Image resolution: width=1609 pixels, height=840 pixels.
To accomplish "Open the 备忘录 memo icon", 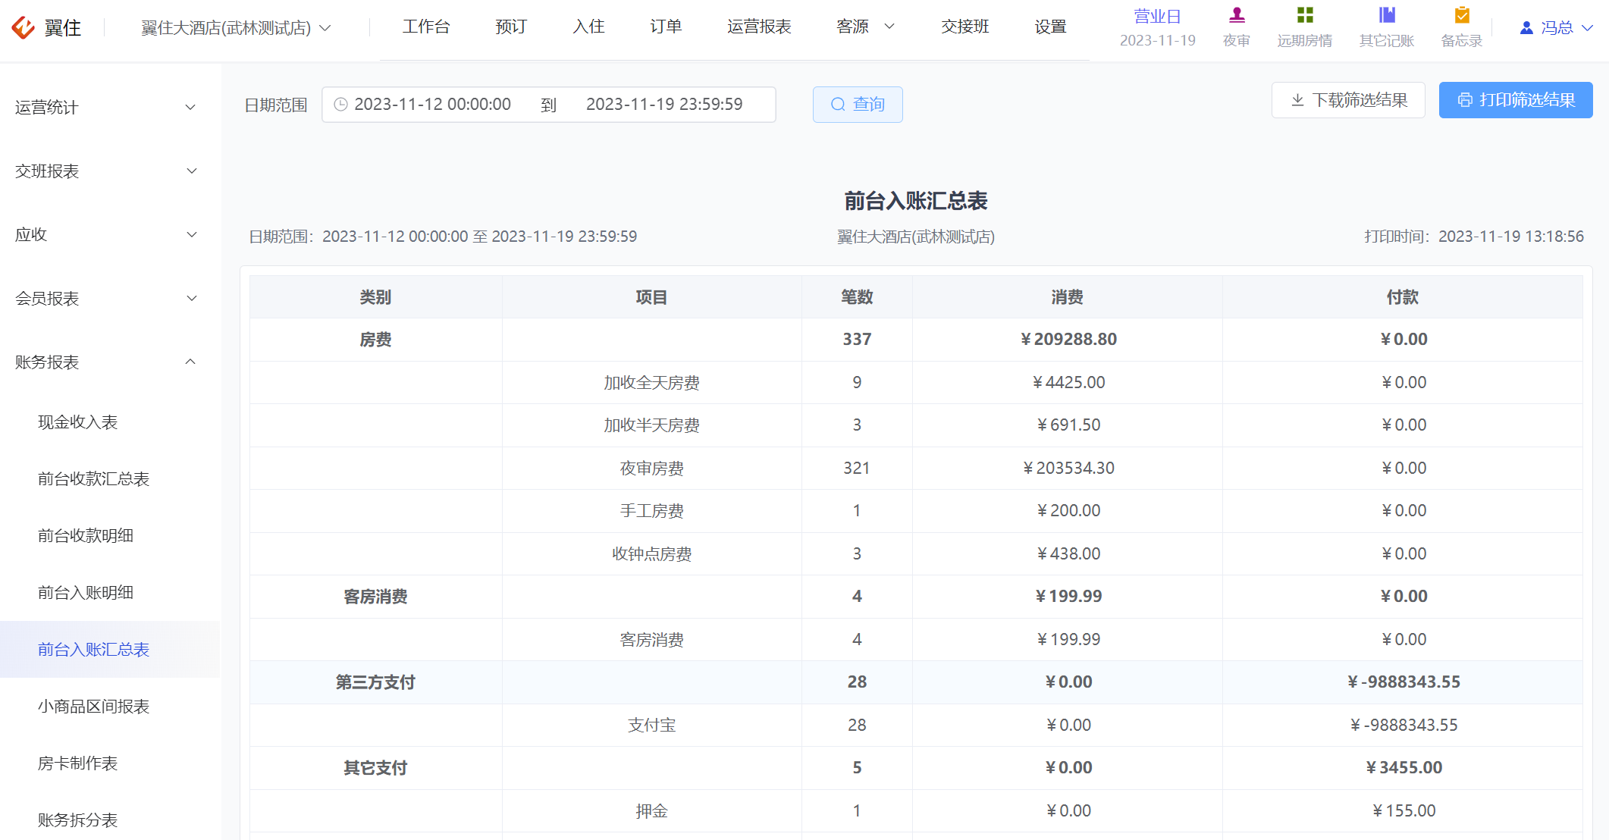I will pos(1462,15).
